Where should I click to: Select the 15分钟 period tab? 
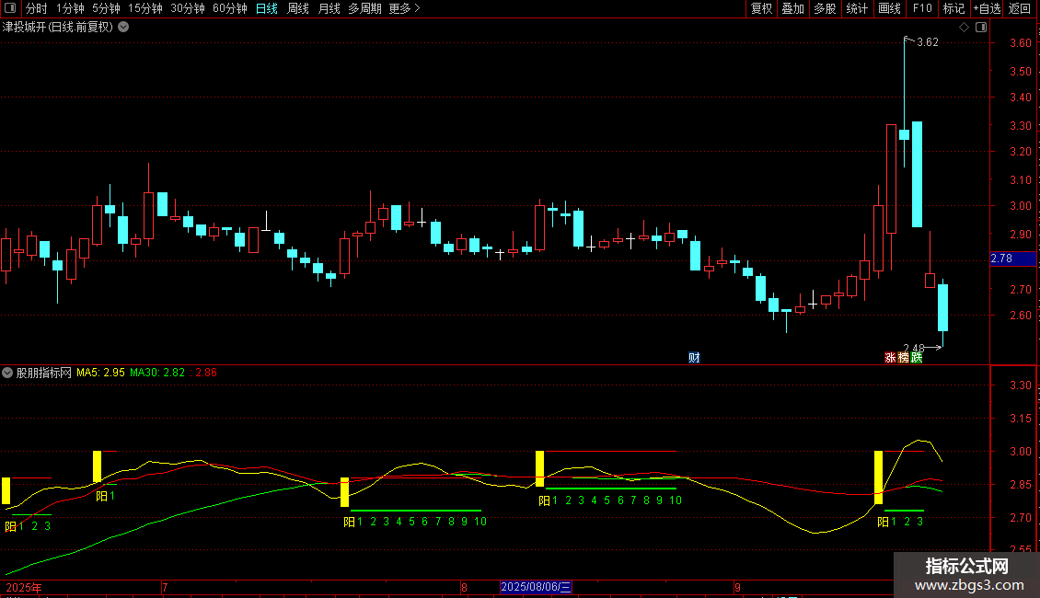pyautogui.click(x=145, y=8)
